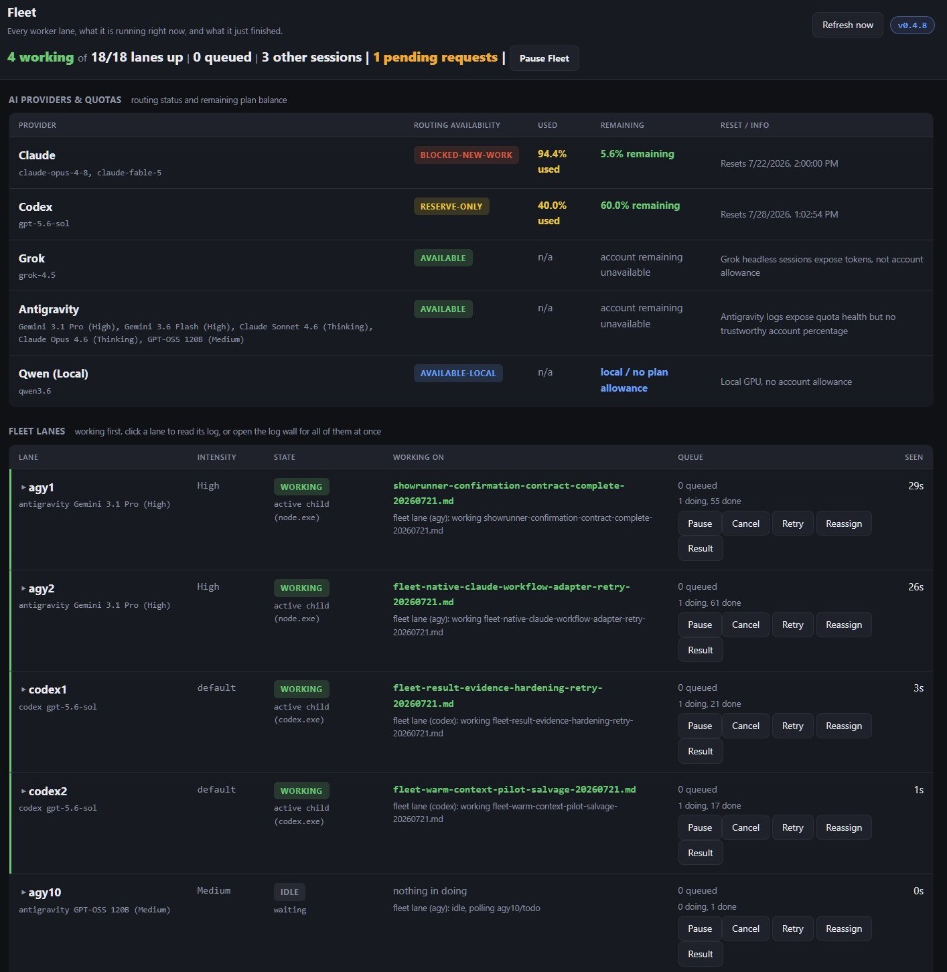
Task: Reassign the codex1 lane task
Action: [844, 726]
